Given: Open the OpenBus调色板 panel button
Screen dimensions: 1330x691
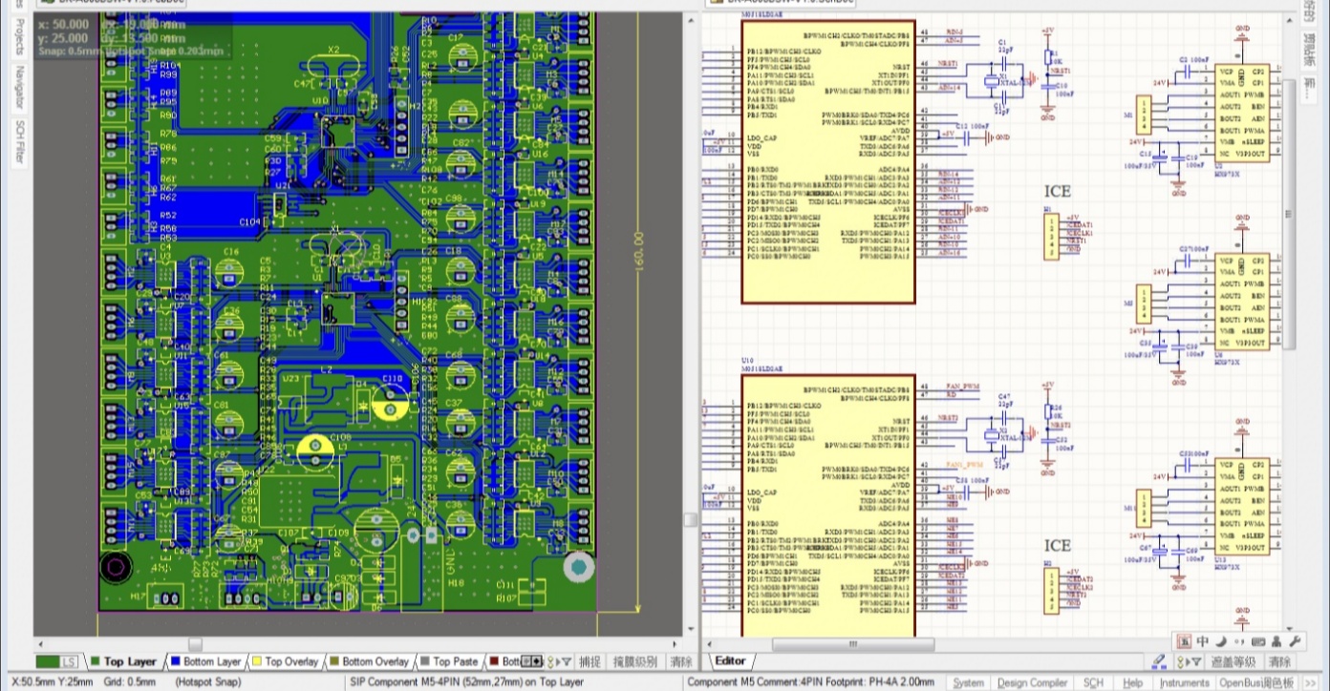Looking at the screenshot, I should pyautogui.click(x=1257, y=682).
